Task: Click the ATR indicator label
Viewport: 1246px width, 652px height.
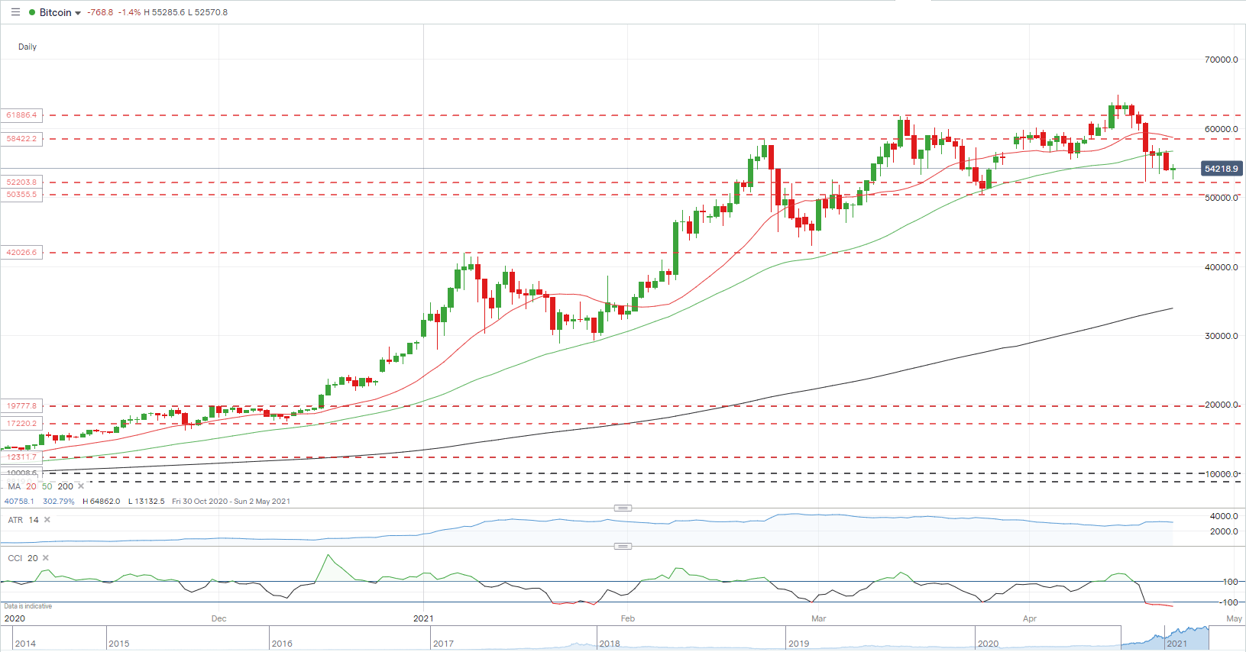Action: pos(15,520)
